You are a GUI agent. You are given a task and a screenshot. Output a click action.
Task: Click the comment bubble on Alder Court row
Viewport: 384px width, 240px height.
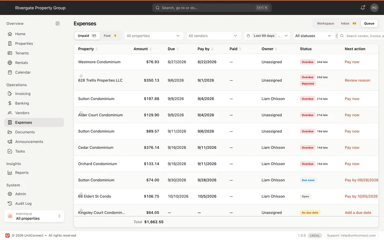click(81, 113)
